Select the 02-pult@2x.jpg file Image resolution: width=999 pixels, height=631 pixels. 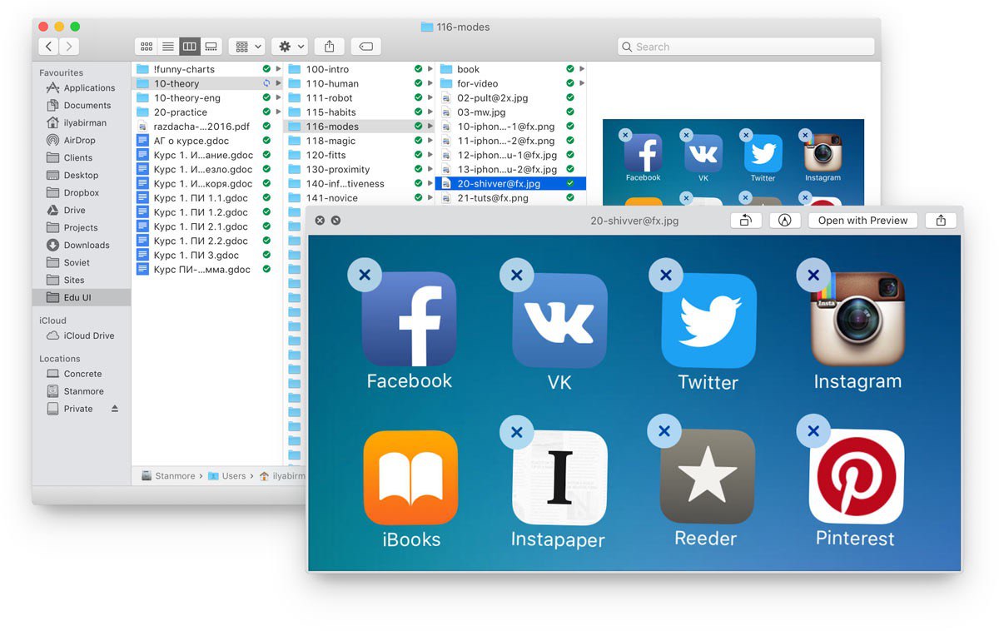point(510,97)
